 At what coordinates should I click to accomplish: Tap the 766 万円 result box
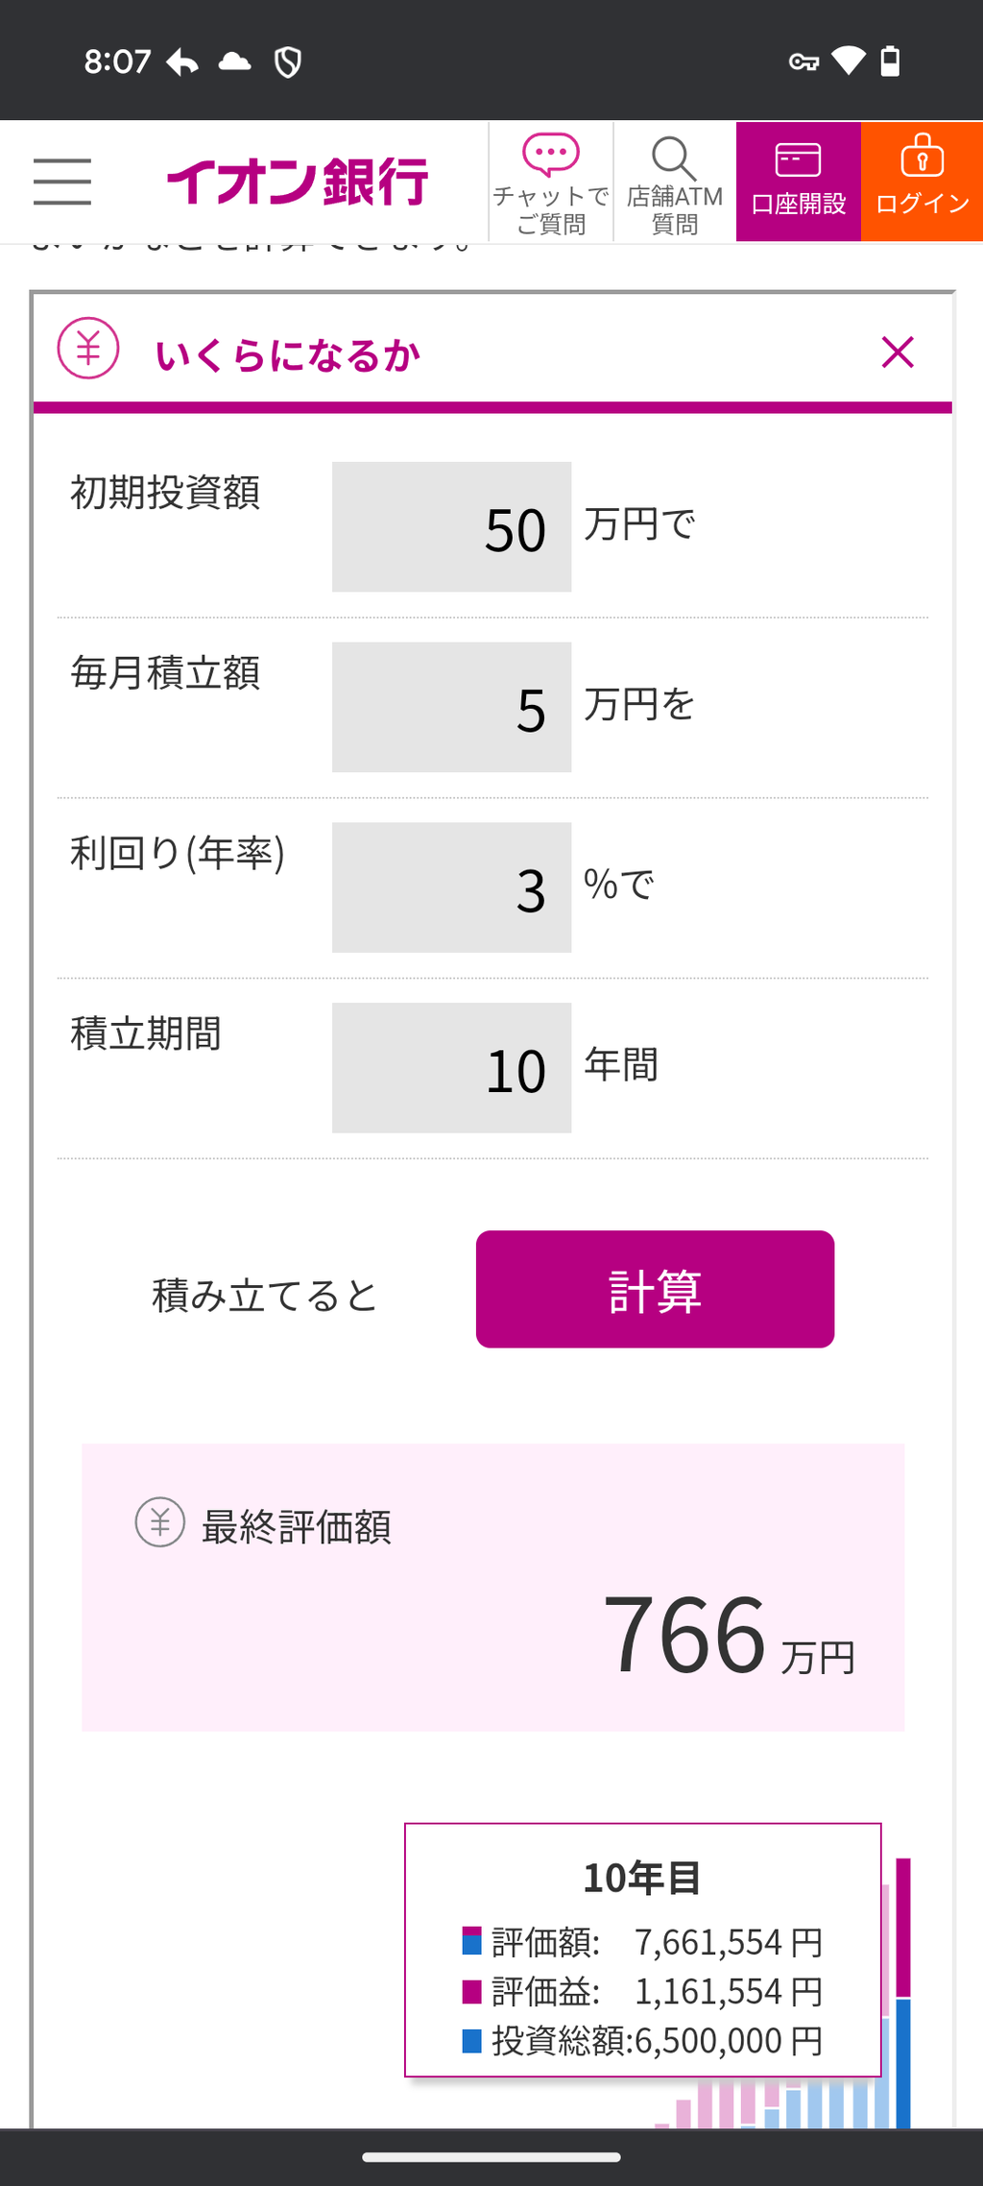pos(492,1587)
